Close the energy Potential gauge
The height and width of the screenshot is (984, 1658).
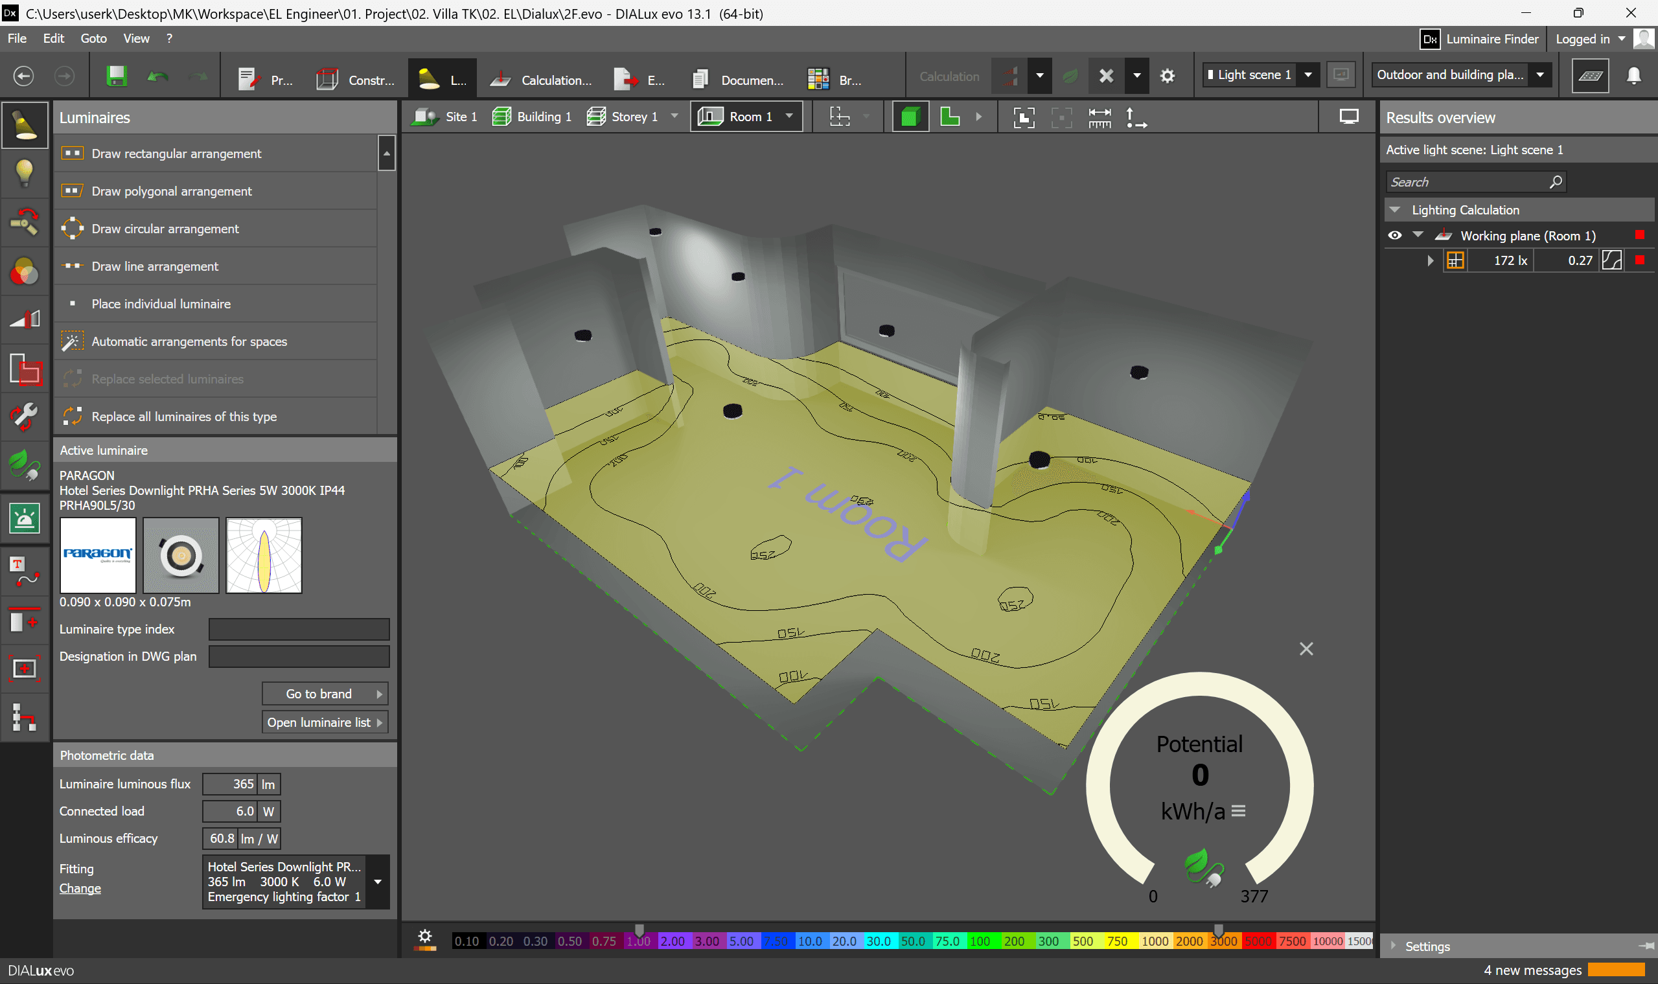coord(1306,648)
